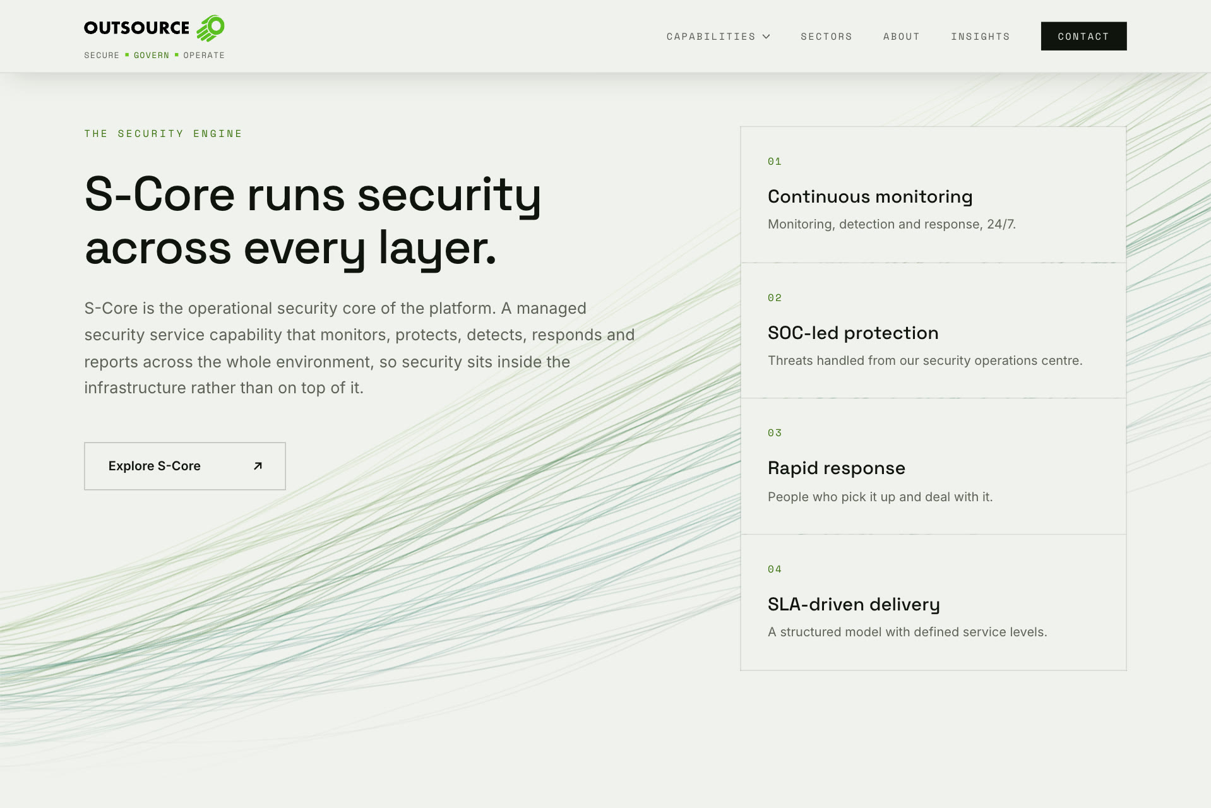Click 'Threats handled from our security operations centre.'
This screenshot has width=1211, height=808.
pyautogui.click(x=925, y=360)
